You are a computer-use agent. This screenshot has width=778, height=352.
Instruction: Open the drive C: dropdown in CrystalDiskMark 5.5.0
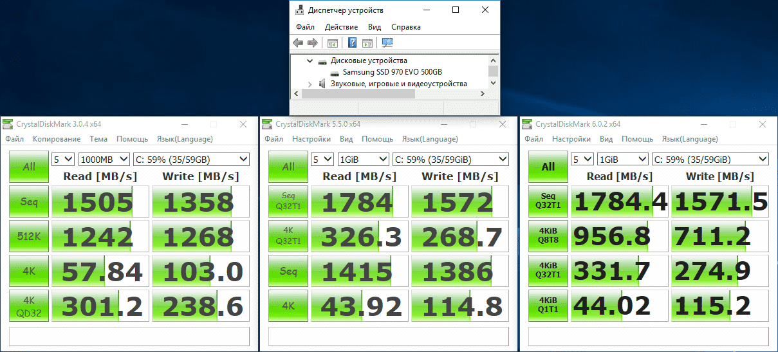[x=450, y=160]
